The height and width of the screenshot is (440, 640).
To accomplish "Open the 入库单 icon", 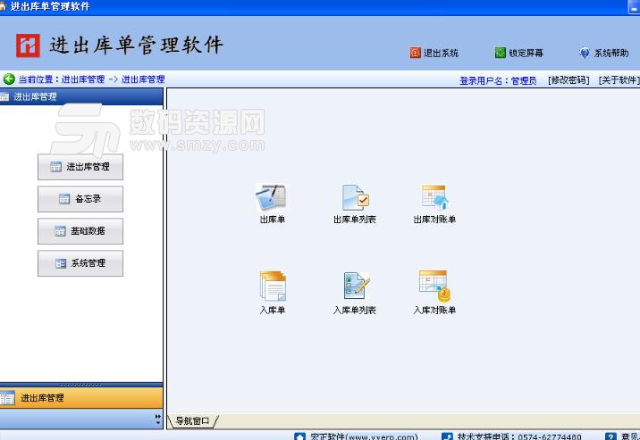I will pyautogui.click(x=273, y=286).
